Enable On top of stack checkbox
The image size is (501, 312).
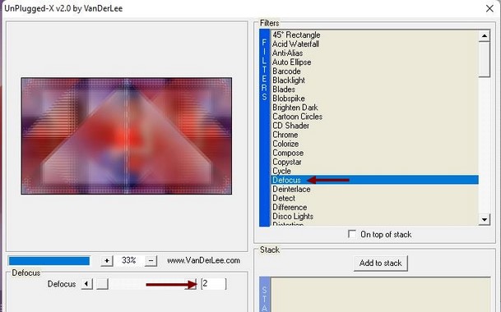click(x=352, y=234)
